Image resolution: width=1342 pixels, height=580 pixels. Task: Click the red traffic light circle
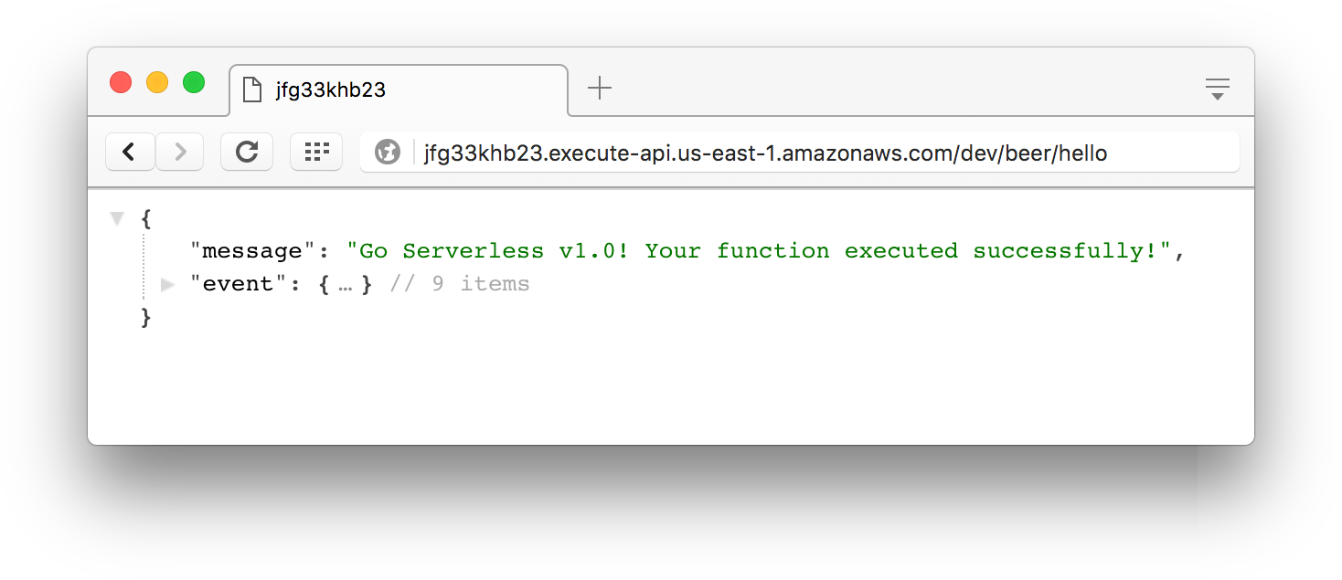[120, 81]
